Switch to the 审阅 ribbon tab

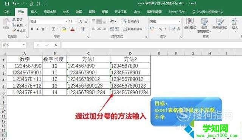coord(92,12)
